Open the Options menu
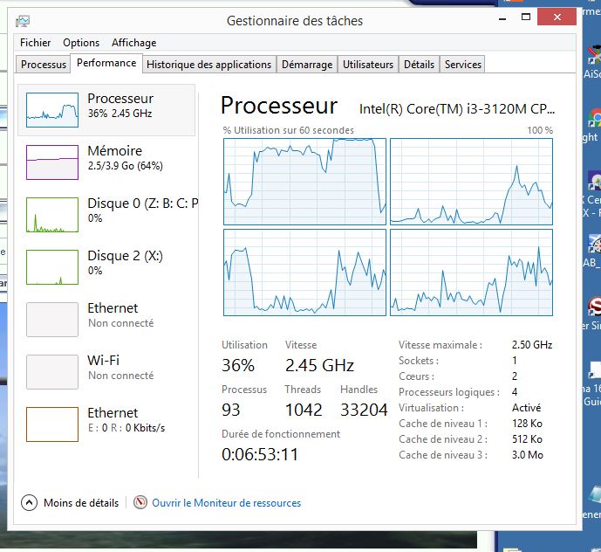 (x=81, y=43)
